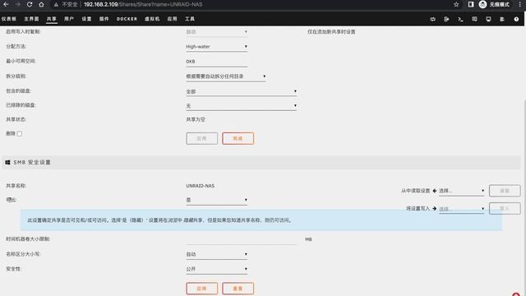
Task: Click the 分配方法 label
Action: coord(16,47)
